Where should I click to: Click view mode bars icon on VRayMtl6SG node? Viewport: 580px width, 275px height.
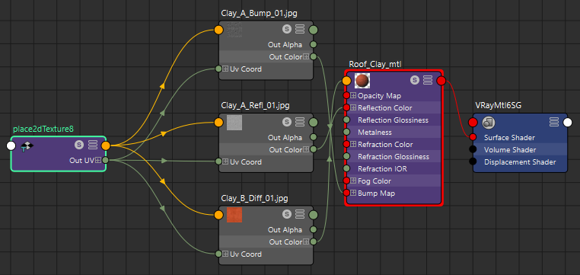click(553, 122)
